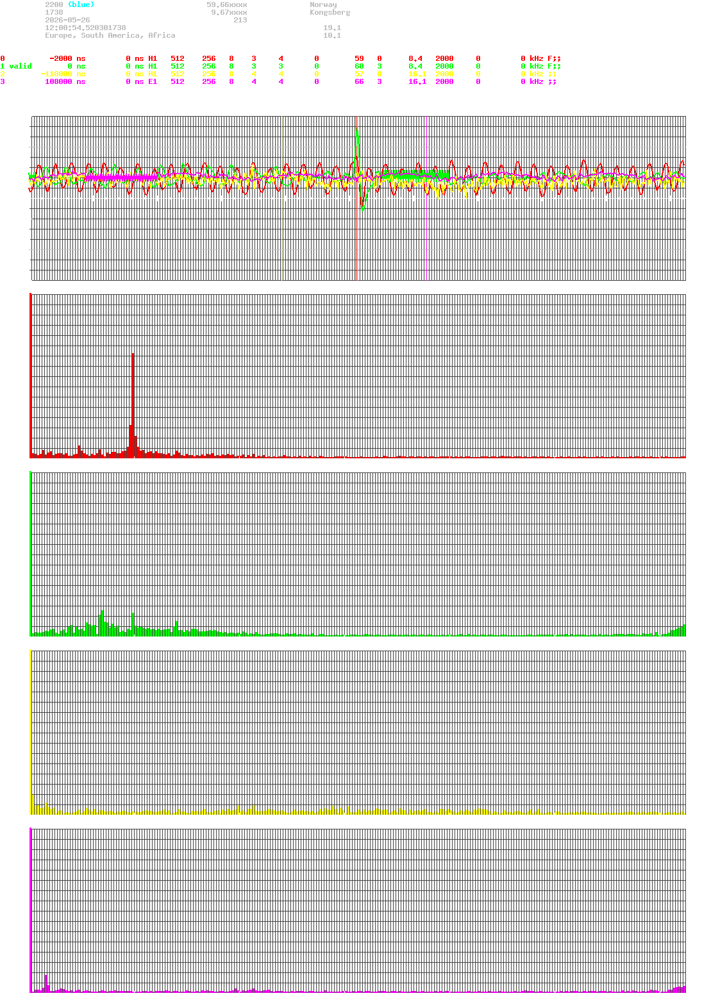Click the '66' value in magenta row
The height and width of the screenshot is (1007, 702).
[x=359, y=81]
